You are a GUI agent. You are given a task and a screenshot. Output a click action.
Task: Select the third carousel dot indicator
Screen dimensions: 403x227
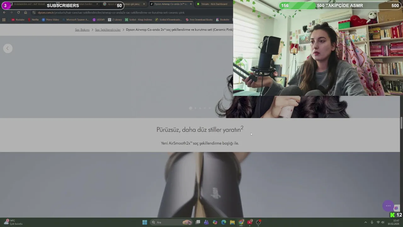200,108
